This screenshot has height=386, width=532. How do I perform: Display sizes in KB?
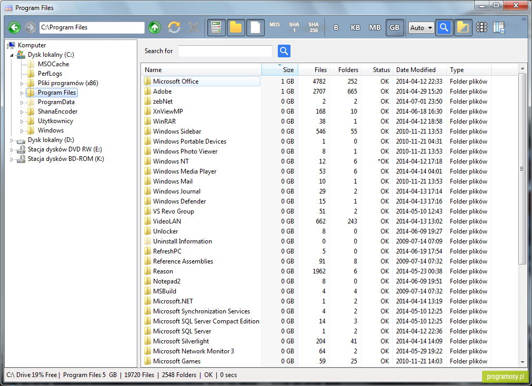(x=355, y=27)
